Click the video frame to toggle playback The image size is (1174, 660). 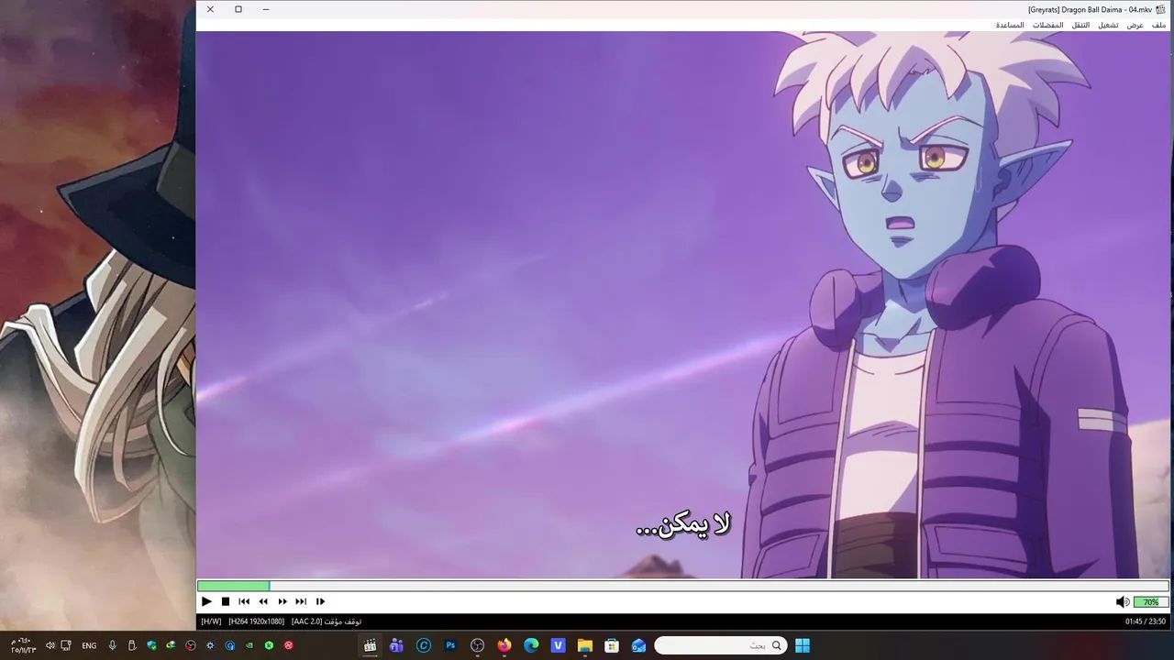pos(683,304)
